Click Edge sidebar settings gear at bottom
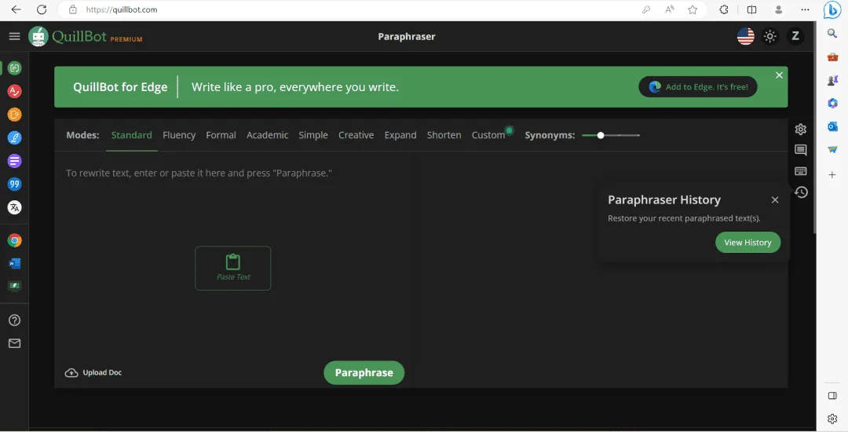 832,419
